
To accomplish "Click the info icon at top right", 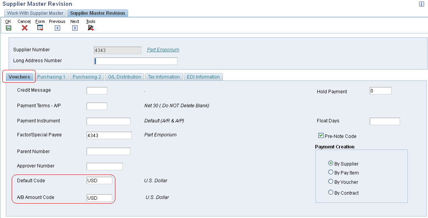I will pos(421,4).
